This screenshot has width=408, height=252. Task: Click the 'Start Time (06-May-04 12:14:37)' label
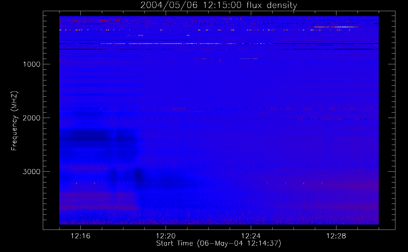click(219, 243)
